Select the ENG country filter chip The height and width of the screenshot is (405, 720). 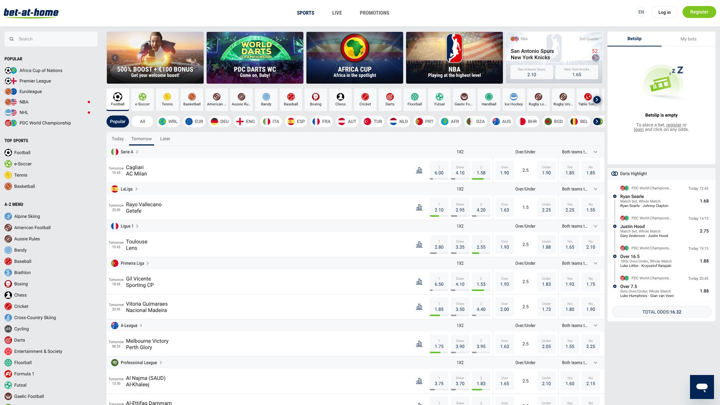pyautogui.click(x=245, y=121)
